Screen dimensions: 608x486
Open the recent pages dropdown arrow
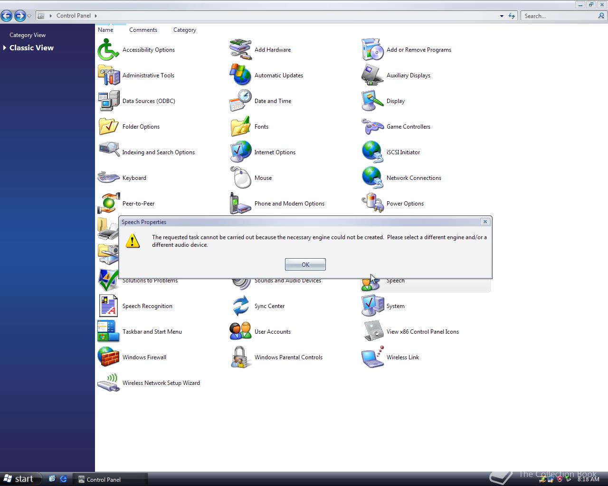[x=29, y=16]
